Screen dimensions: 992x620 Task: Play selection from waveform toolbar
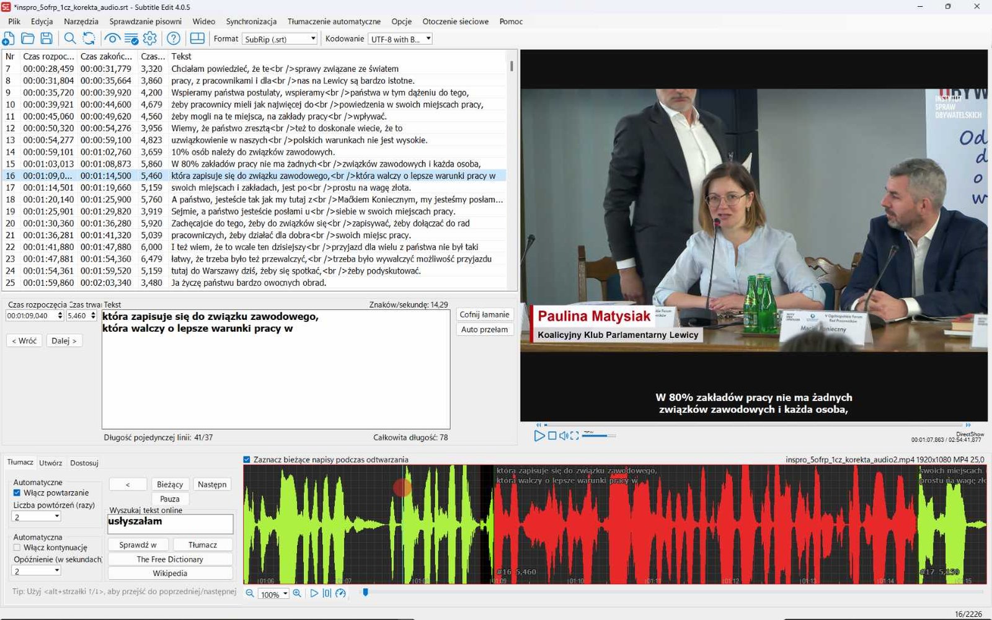coord(314,593)
